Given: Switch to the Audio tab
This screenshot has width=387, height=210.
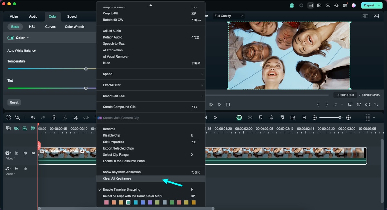Looking at the screenshot, I should click(x=33, y=16).
